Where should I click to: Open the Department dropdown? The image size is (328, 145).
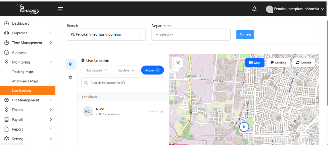tap(191, 35)
